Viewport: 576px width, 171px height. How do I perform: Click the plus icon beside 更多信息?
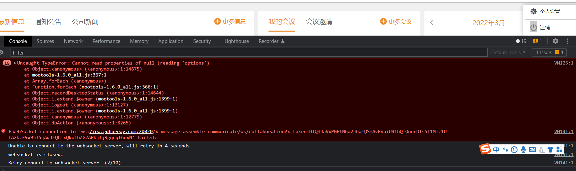click(218, 21)
